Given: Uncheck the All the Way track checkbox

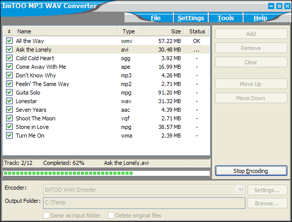Looking at the screenshot, I should pos(9,41).
